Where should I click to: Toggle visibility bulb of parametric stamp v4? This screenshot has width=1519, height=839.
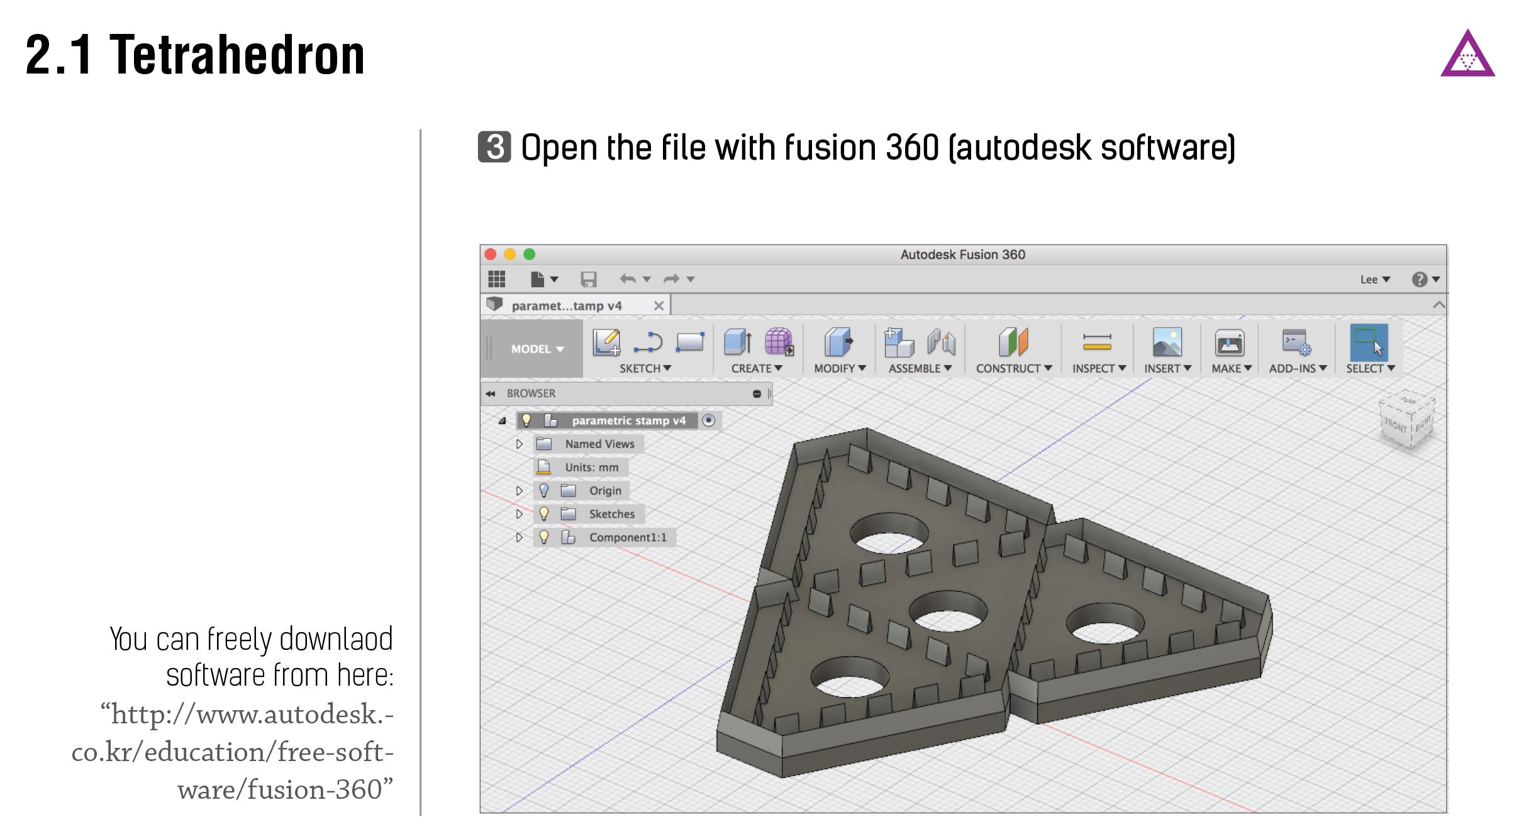pos(526,420)
